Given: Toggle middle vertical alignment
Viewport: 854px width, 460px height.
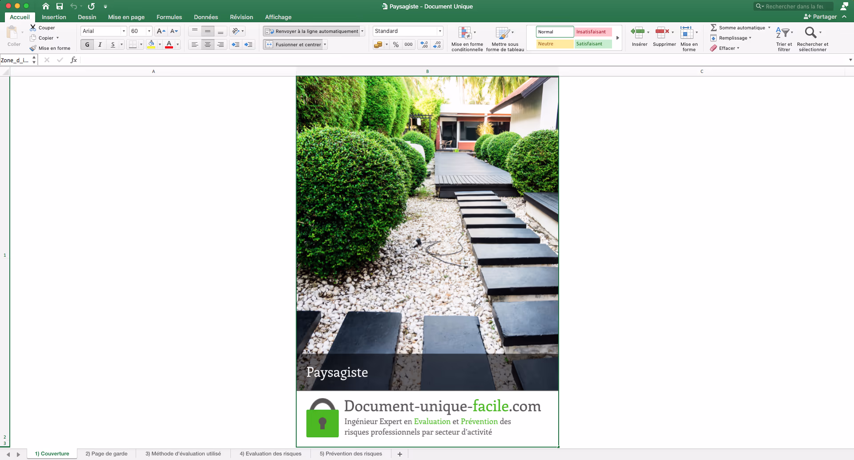Looking at the screenshot, I should (207, 31).
